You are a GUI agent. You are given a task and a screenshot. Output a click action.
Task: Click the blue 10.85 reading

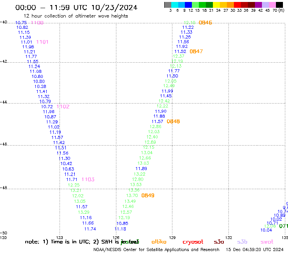point(122,223)
